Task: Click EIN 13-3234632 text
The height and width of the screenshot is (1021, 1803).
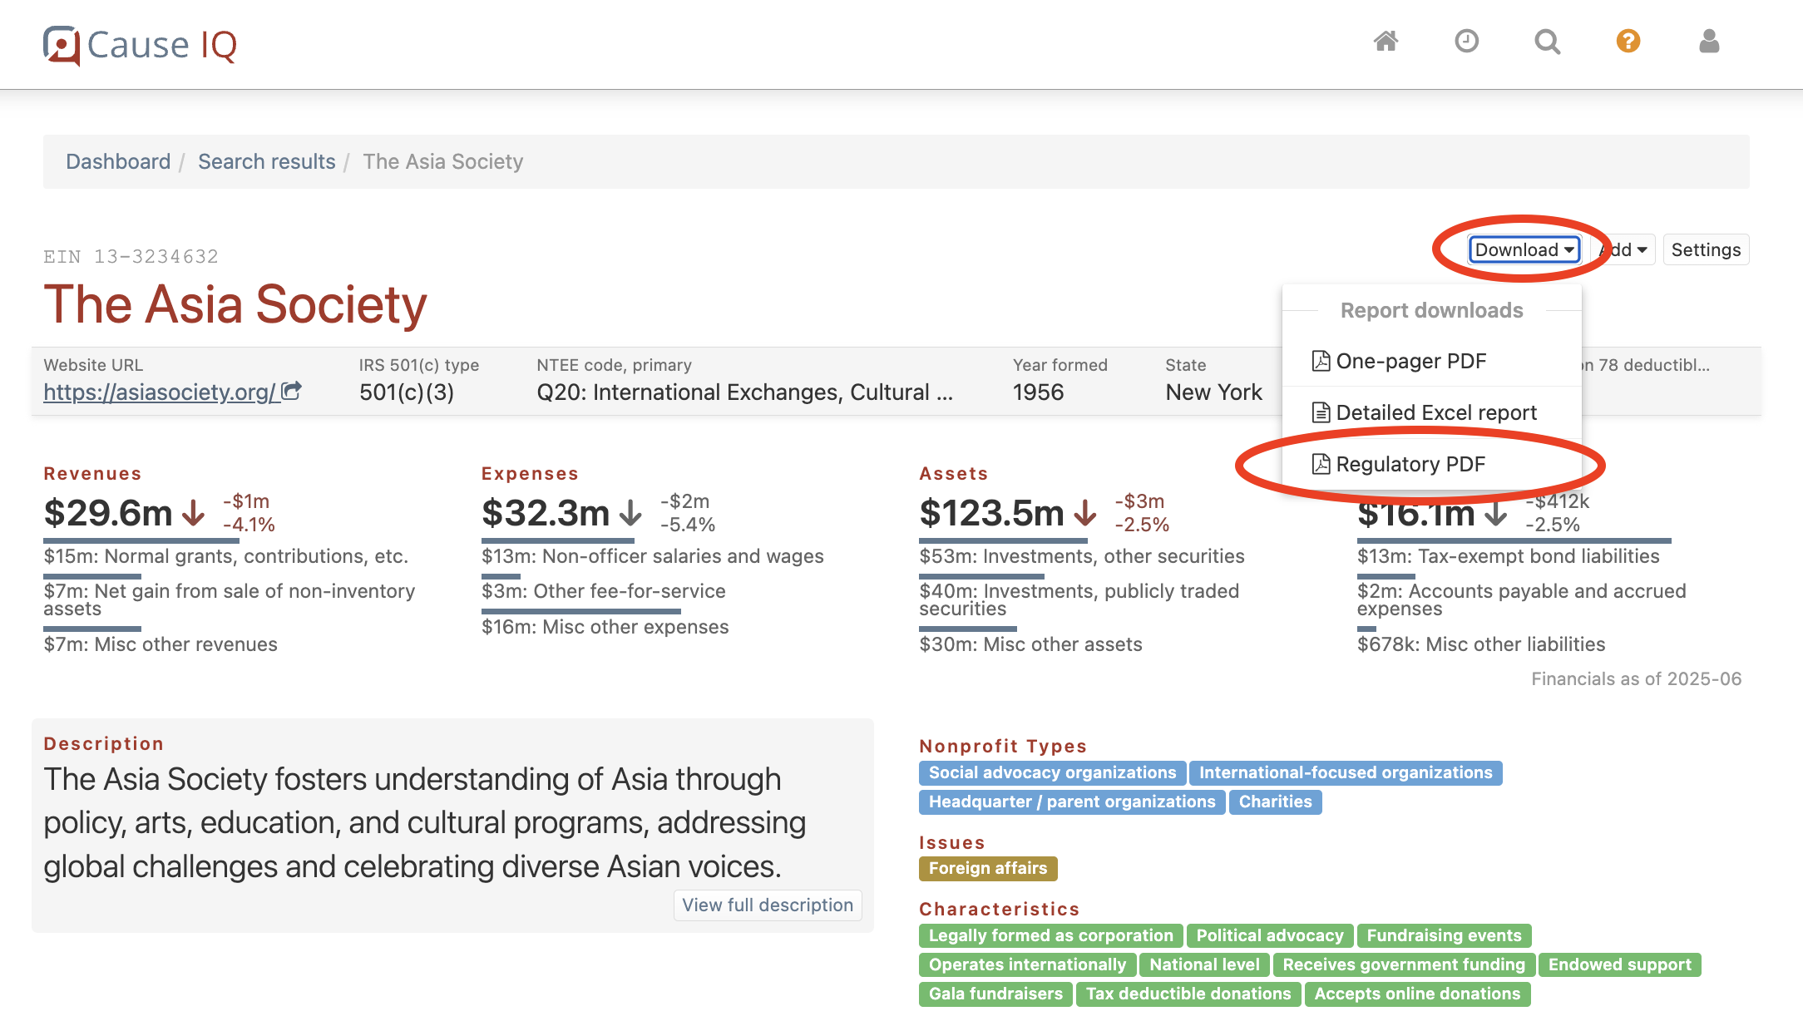Action: [x=131, y=256]
